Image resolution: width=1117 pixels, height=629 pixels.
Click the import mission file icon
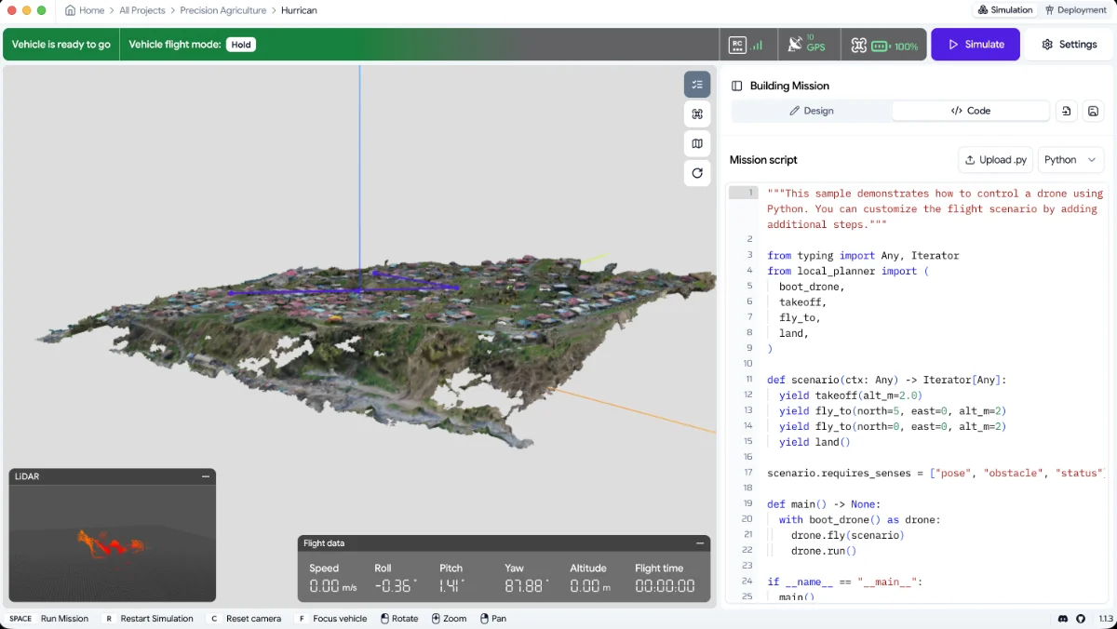pos(1067,111)
